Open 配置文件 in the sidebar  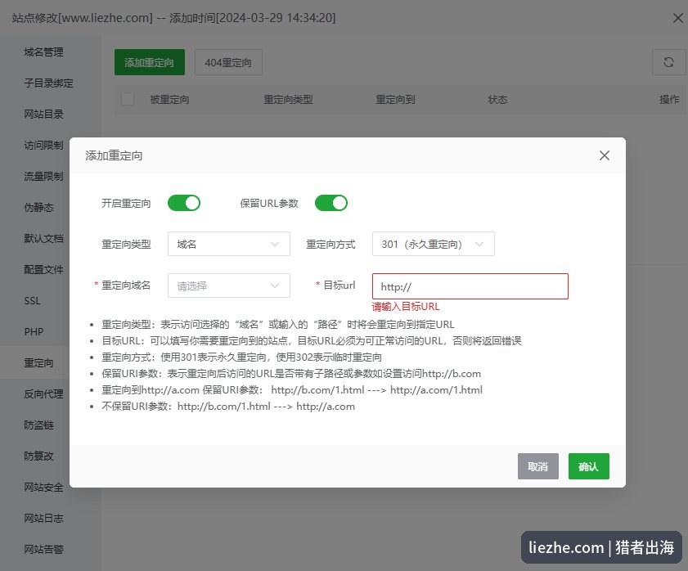(43, 269)
